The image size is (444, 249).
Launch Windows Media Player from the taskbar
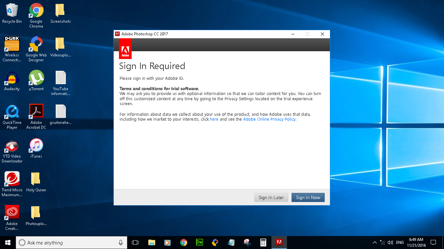[167, 243]
